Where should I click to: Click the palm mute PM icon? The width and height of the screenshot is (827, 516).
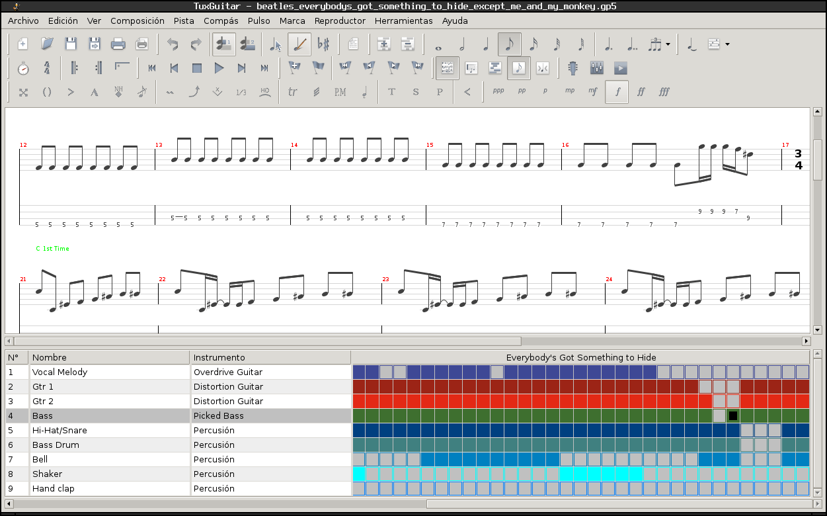[x=340, y=92]
